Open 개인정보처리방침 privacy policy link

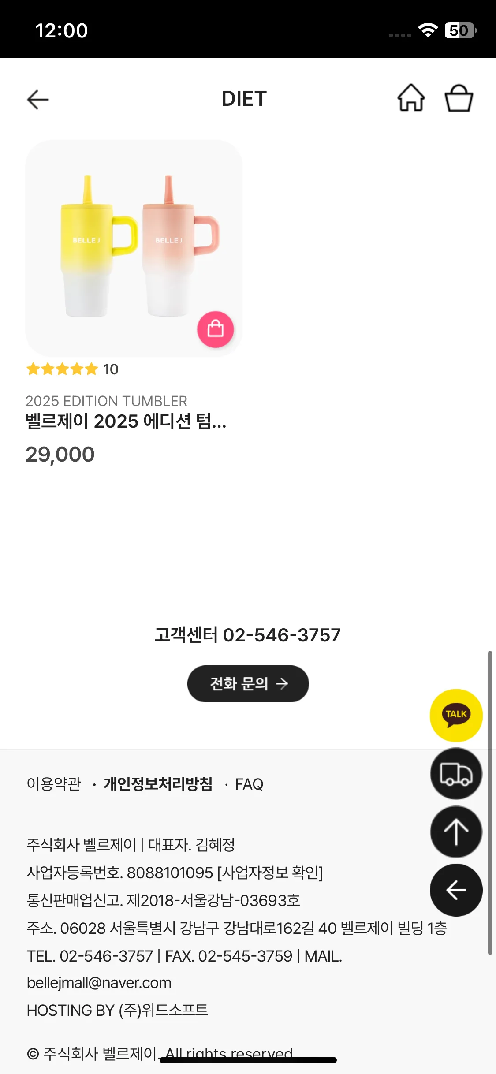(158, 784)
